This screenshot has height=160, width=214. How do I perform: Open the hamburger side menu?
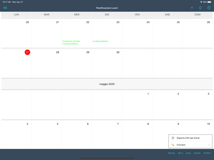point(5,8)
